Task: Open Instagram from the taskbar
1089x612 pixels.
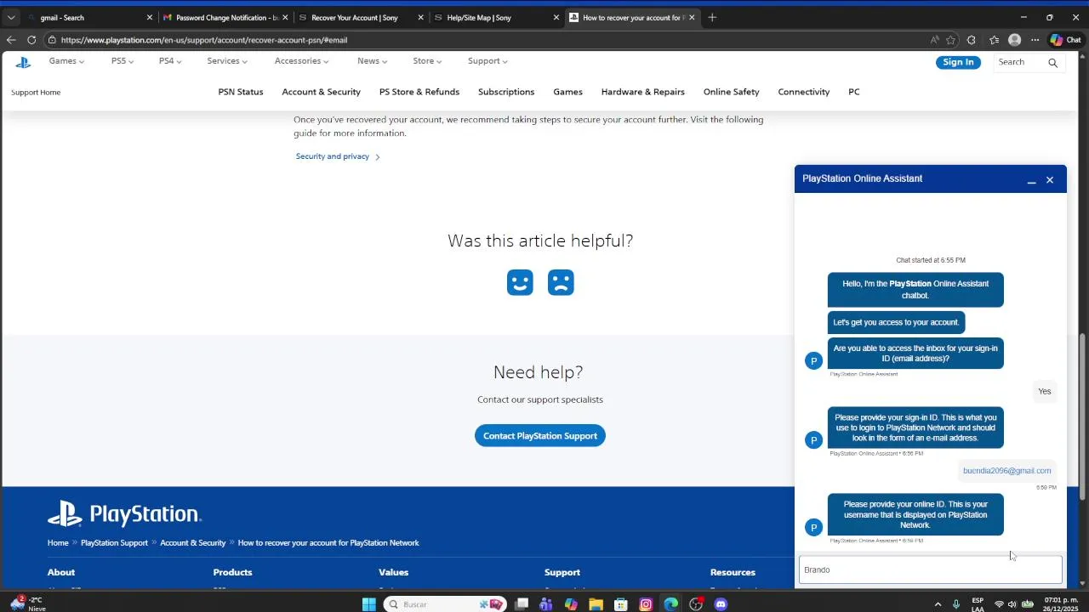Action: 646,604
